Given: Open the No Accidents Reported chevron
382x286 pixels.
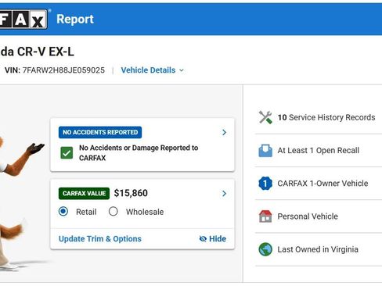Looking at the screenshot, I should pos(224,132).
